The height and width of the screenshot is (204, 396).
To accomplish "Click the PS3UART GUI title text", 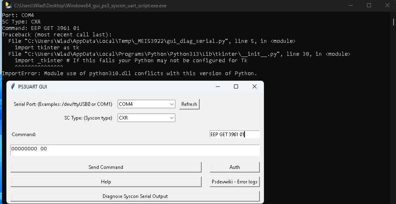I will [x=32, y=86].
